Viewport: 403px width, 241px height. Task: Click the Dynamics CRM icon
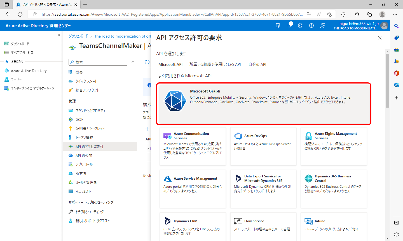[x=168, y=221]
